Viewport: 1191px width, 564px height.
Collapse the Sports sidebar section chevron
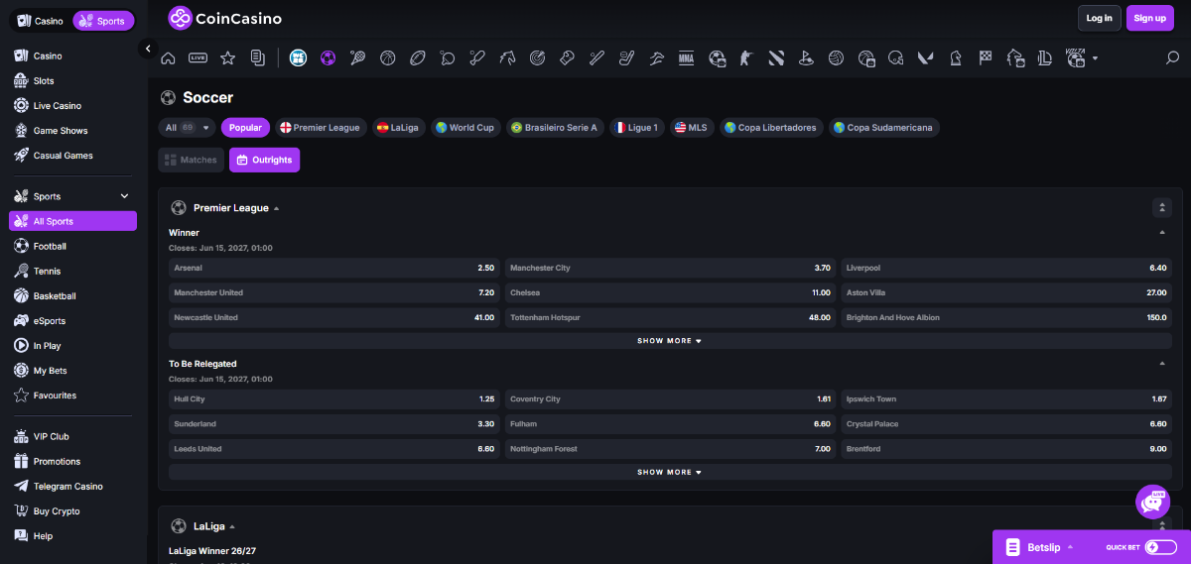coord(124,196)
